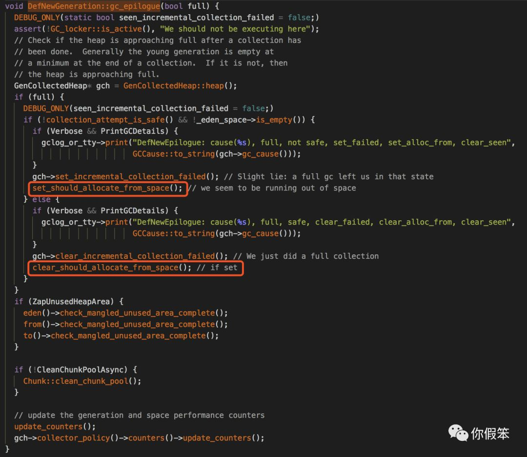Click the DefNewGeneration::gc_epilogue function name

[94, 6]
